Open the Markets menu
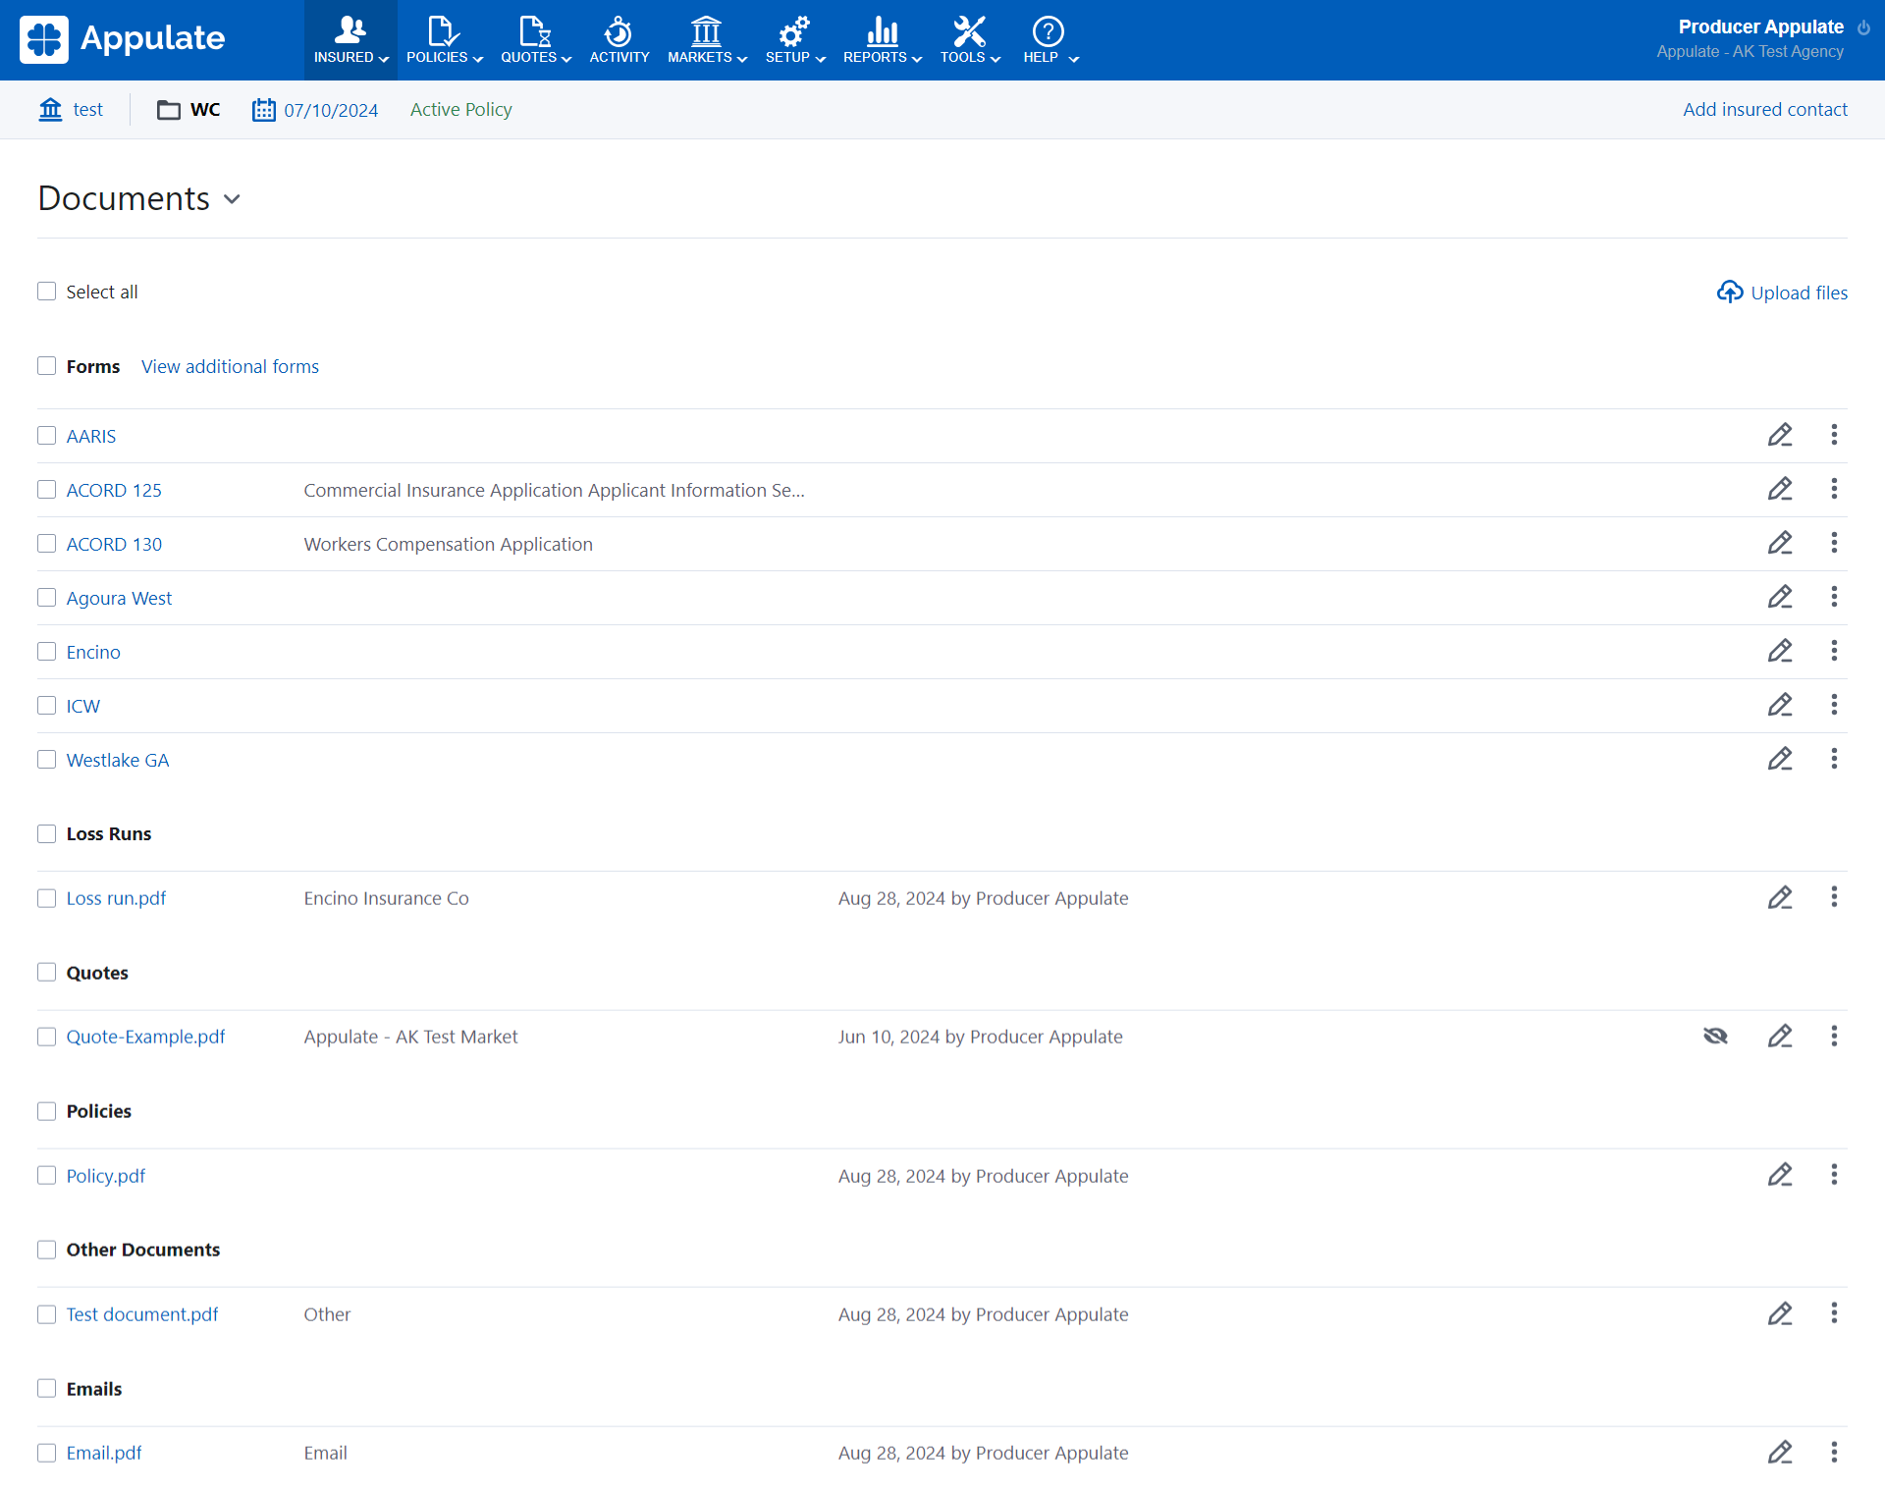This screenshot has height=1493, width=1885. (x=706, y=40)
